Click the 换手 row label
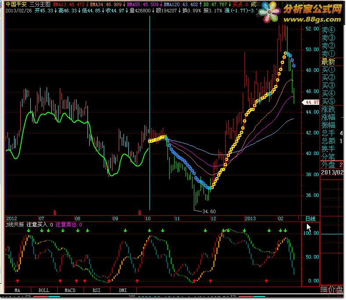This screenshot has height=300, width=346. click(328, 149)
